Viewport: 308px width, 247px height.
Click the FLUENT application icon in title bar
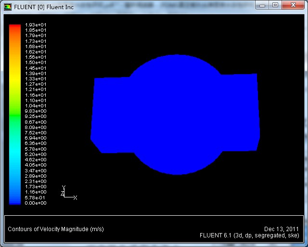point(8,7)
